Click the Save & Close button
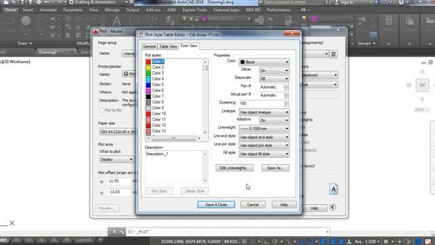435x245 pixels. [x=216, y=204]
